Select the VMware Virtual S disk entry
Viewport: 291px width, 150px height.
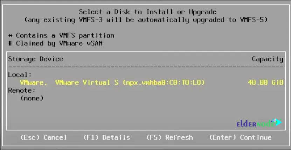[146, 83]
